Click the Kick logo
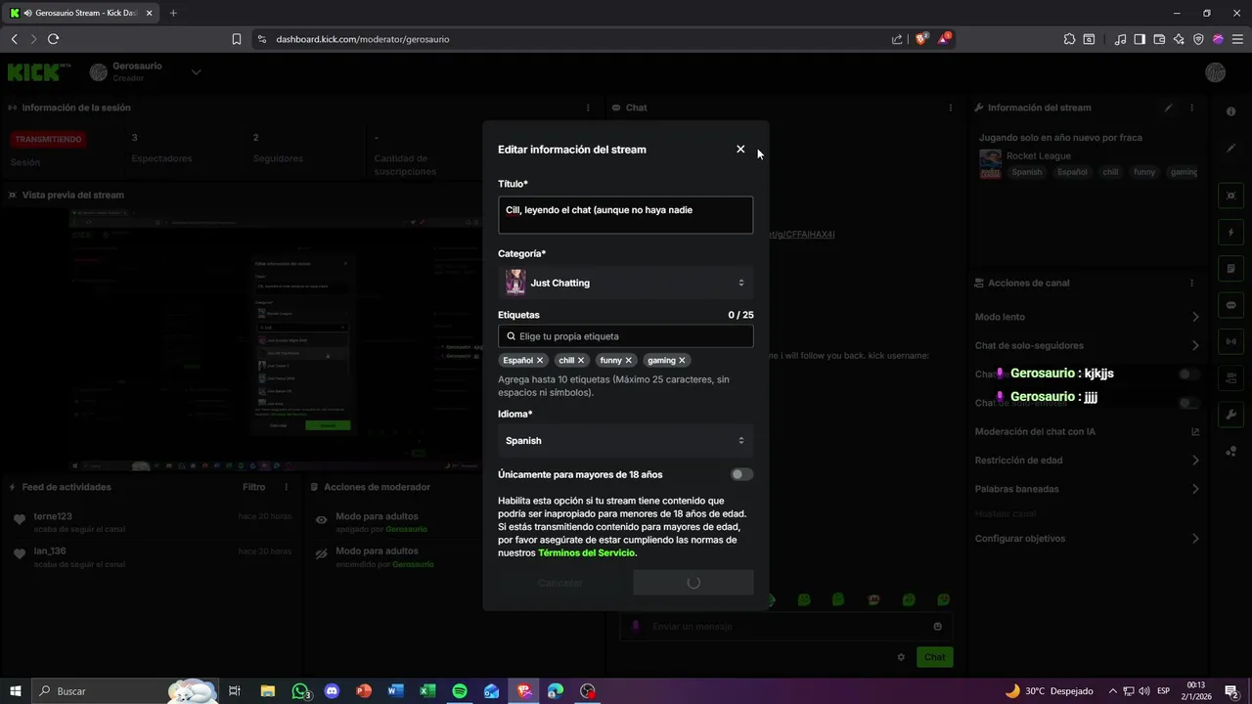 pyautogui.click(x=39, y=72)
